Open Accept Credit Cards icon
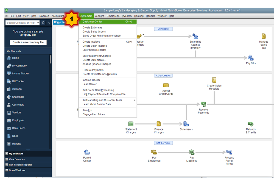 (166, 85)
